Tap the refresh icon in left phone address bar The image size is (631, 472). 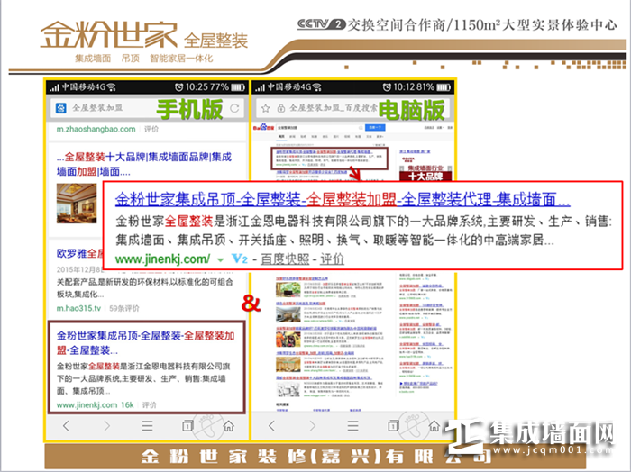[234, 108]
